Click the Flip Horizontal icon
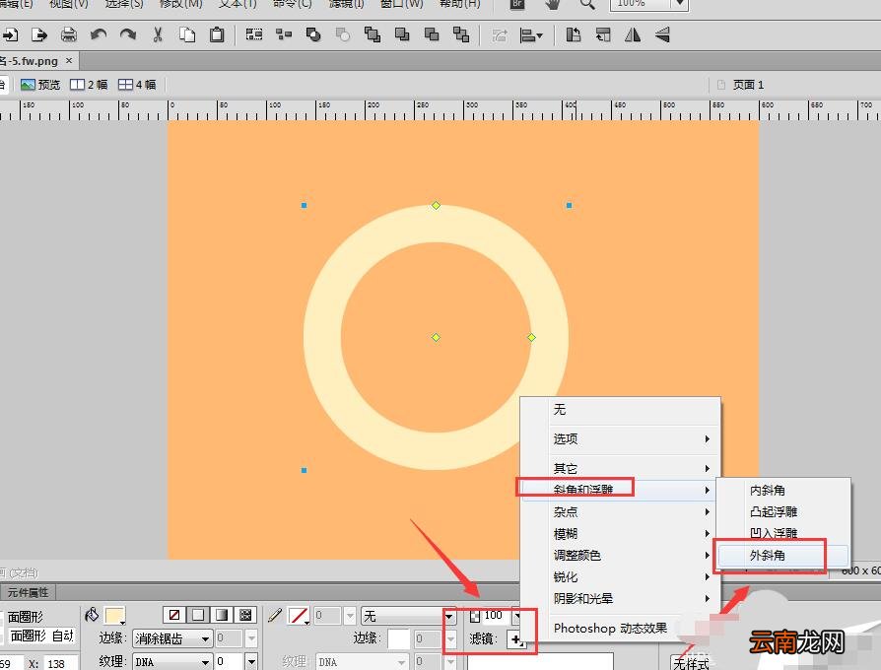Image resolution: width=881 pixels, height=670 pixels. (633, 34)
